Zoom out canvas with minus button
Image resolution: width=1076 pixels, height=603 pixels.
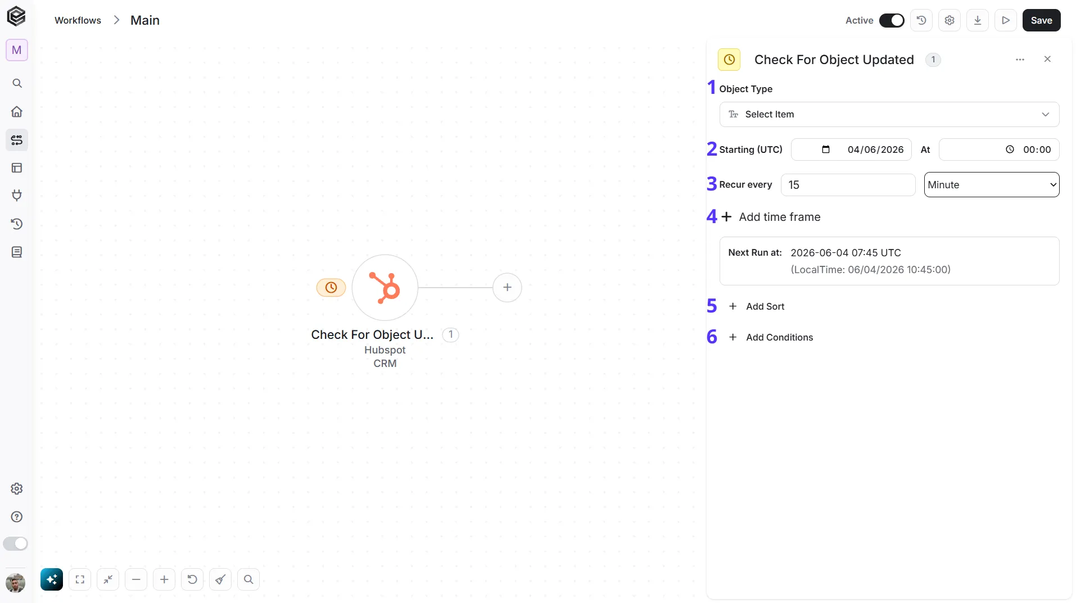pyautogui.click(x=136, y=579)
